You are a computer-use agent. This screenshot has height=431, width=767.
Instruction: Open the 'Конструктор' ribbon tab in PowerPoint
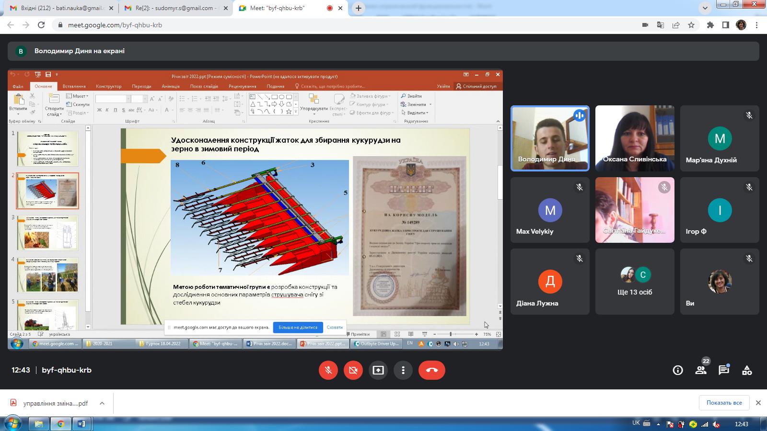(109, 86)
